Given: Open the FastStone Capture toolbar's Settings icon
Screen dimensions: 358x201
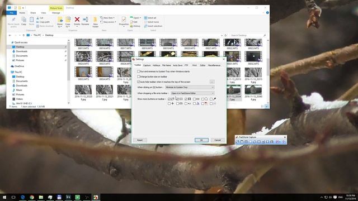Looking at the screenshot, I should point(284,142).
